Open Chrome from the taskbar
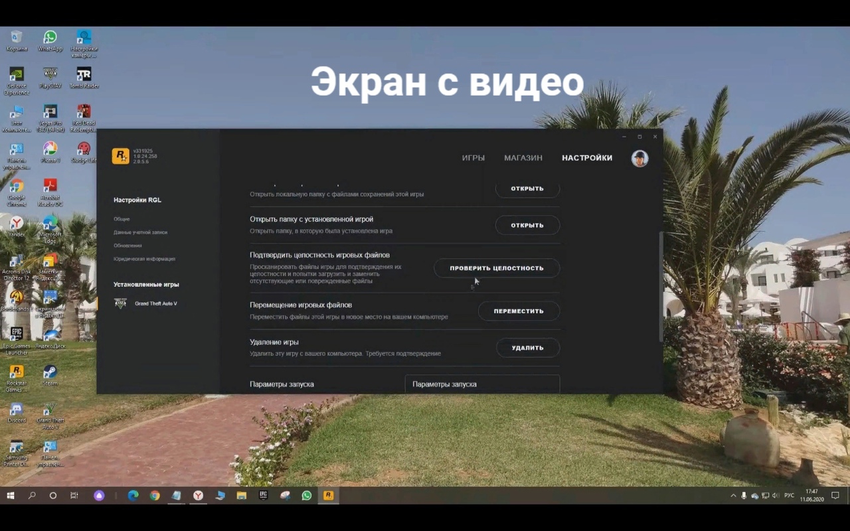The image size is (850, 531). click(x=155, y=495)
